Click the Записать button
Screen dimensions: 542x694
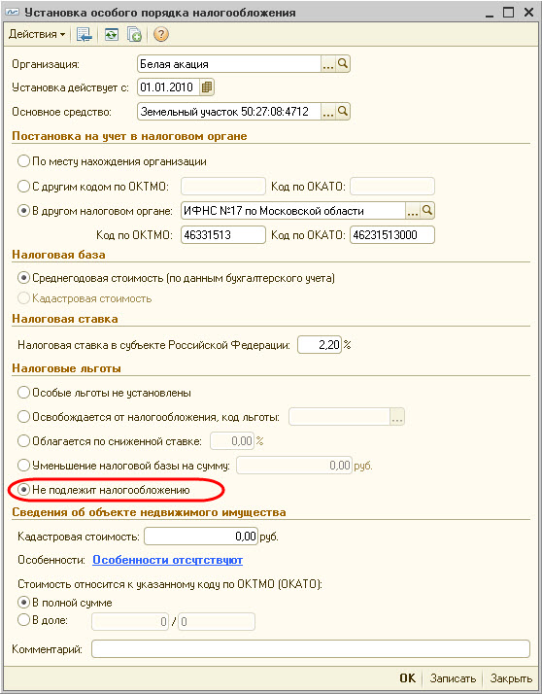453,678
